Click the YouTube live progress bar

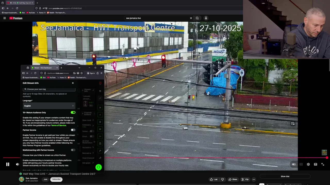(165, 158)
